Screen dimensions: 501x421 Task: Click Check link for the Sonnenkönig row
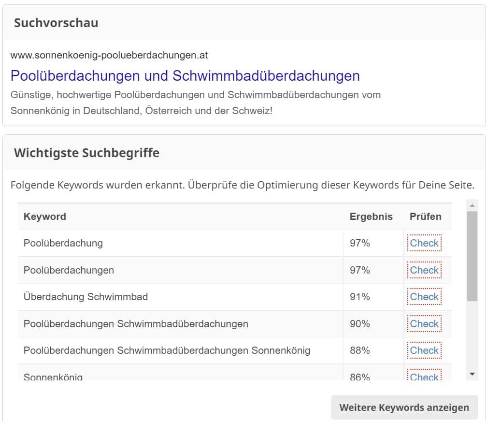424,376
